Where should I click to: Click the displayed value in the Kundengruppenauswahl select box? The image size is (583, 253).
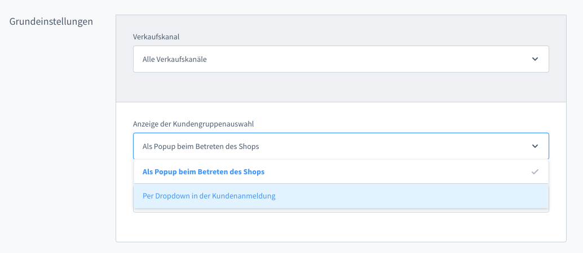click(201, 146)
